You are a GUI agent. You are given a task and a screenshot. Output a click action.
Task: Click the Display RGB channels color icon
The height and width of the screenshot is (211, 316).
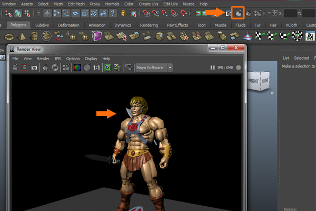(x=77, y=68)
